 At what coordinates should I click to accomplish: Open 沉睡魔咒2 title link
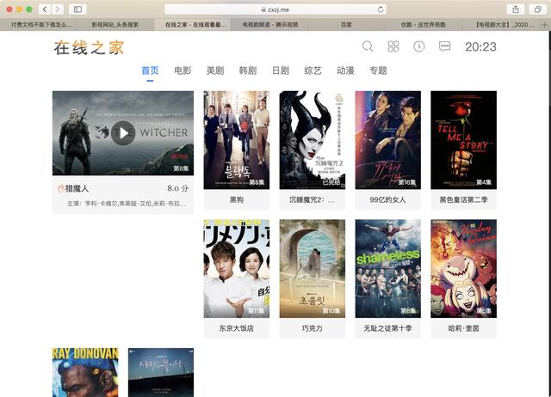pyautogui.click(x=312, y=200)
